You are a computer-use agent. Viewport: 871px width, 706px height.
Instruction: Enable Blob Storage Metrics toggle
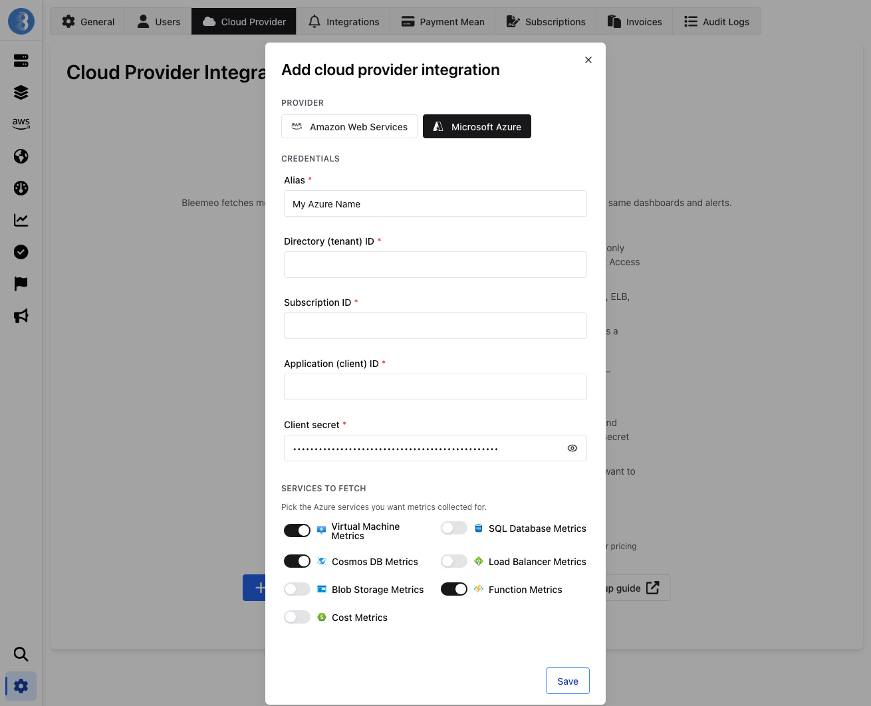(x=297, y=589)
